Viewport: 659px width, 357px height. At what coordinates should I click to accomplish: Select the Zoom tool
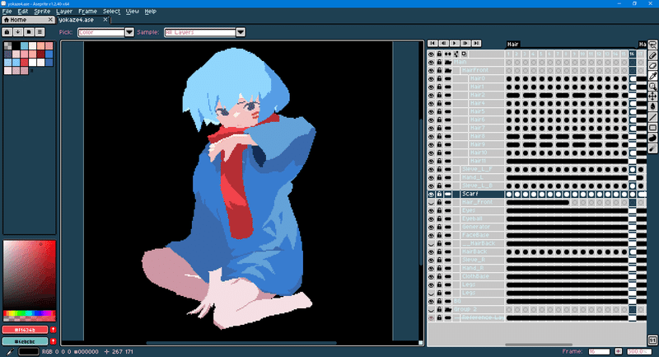pos(652,87)
